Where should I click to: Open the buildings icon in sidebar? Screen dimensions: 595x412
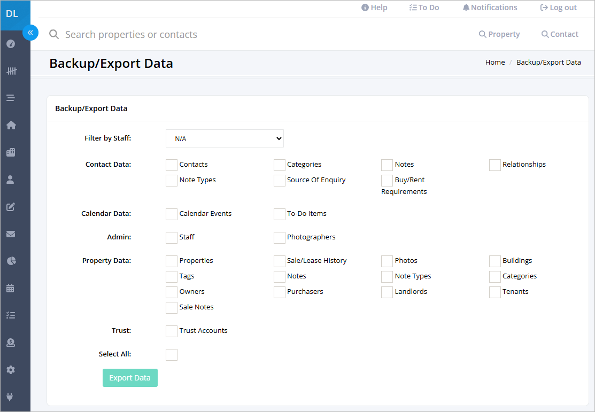tap(11, 152)
